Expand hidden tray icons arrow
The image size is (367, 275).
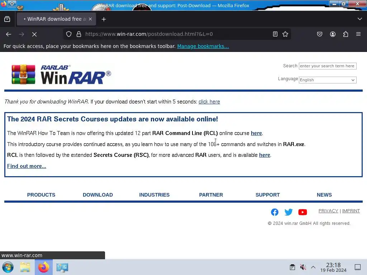pyautogui.click(x=313, y=267)
